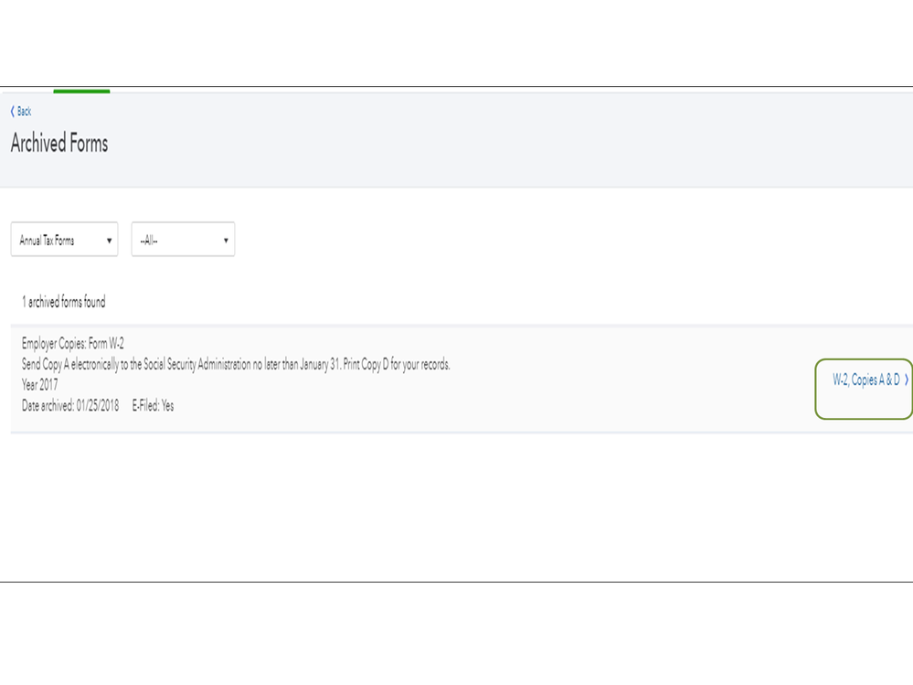Click the arrow on Annual Tax Forms selector

point(110,241)
